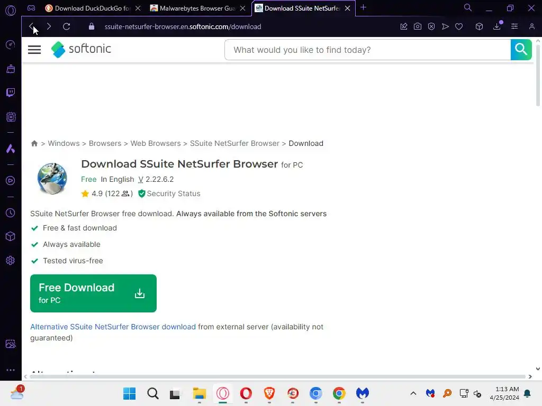The height and width of the screenshot is (406, 542).
Task: Open Twitch panel in sidebar
Action: coord(11,93)
